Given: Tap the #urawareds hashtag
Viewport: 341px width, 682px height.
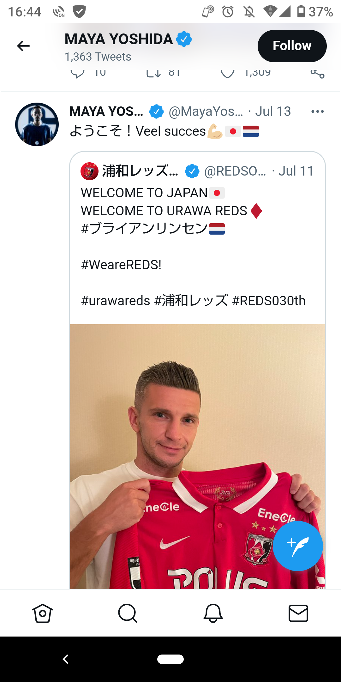Looking at the screenshot, I should pos(116,301).
